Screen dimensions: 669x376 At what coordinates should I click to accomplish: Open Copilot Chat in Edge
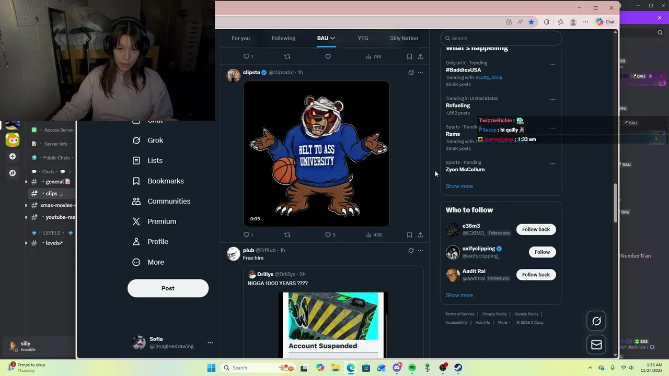tap(605, 22)
